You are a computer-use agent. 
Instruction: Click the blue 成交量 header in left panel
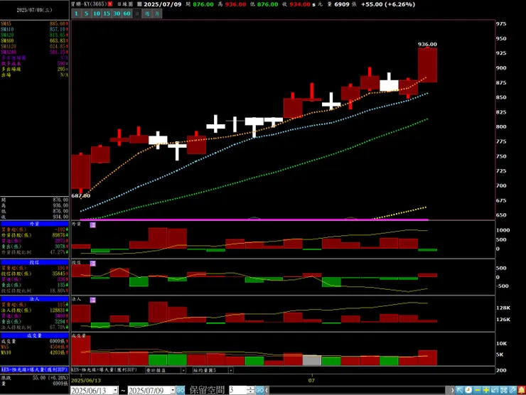pyautogui.click(x=35, y=335)
